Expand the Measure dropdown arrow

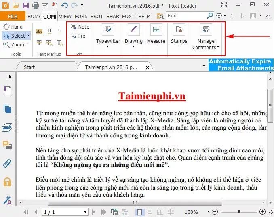pyautogui.click(x=156, y=46)
